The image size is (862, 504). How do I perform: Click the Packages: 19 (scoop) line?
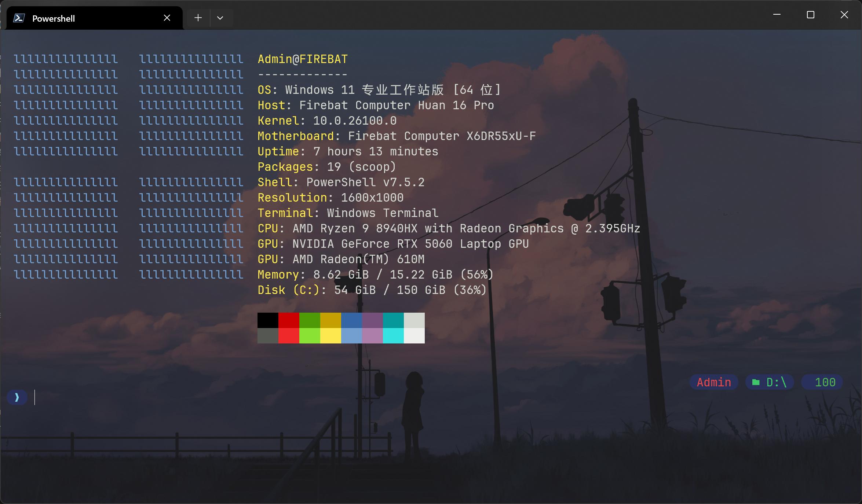(x=327, y=167)
